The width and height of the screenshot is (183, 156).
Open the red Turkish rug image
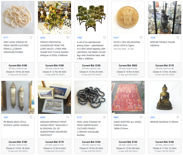(128, 97)
